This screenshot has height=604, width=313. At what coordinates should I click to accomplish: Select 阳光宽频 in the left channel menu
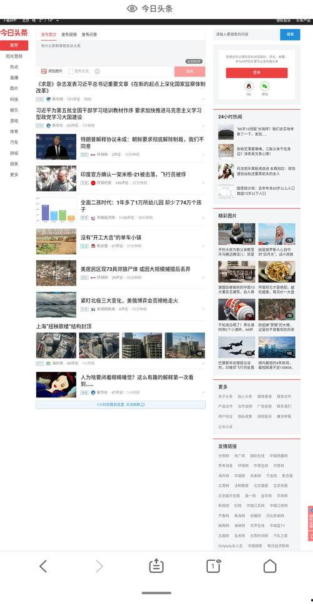coord(14,56)
